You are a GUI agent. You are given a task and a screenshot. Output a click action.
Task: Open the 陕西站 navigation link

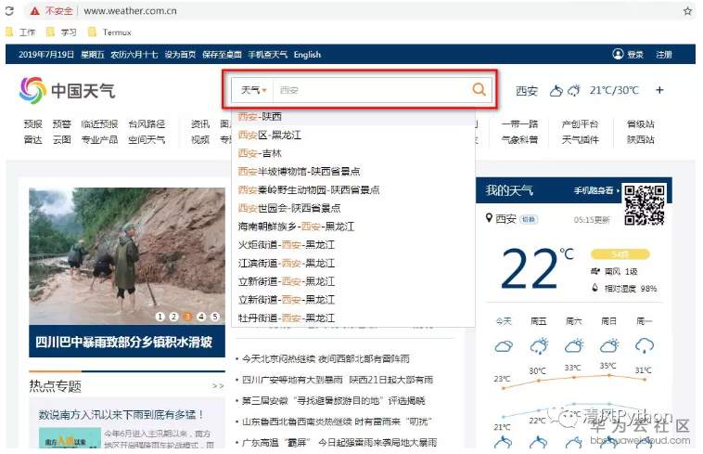tap(640, 139)
